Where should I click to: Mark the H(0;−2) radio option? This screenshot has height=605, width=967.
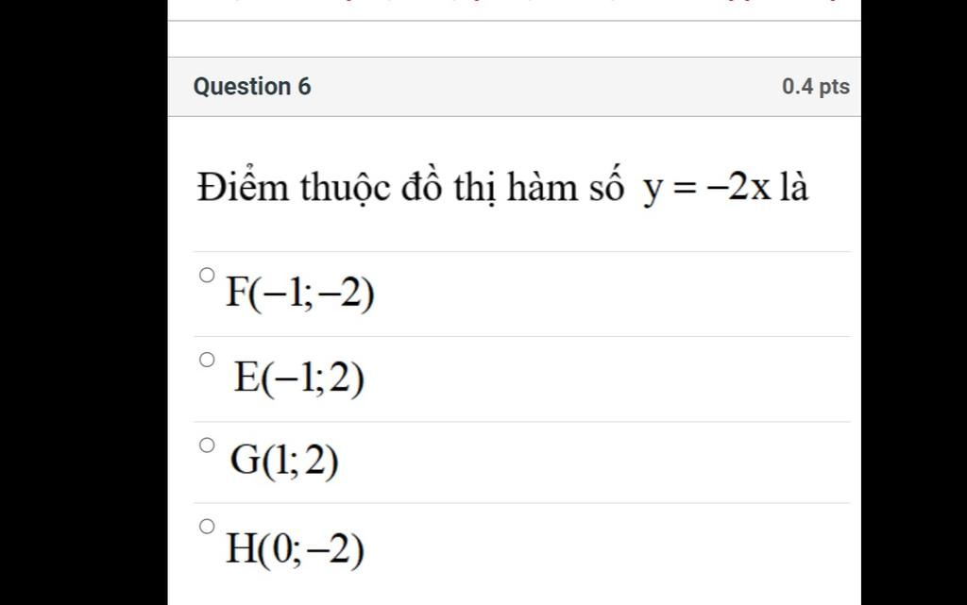[x=207, y=526]
